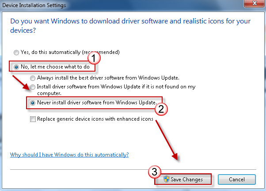Select 'Never install driver software from Windows Update'
266x191 pixels.
[x=33, y=103]
